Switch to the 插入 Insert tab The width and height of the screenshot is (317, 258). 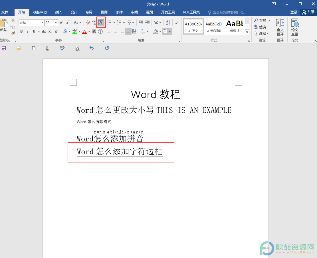(58, 12)
